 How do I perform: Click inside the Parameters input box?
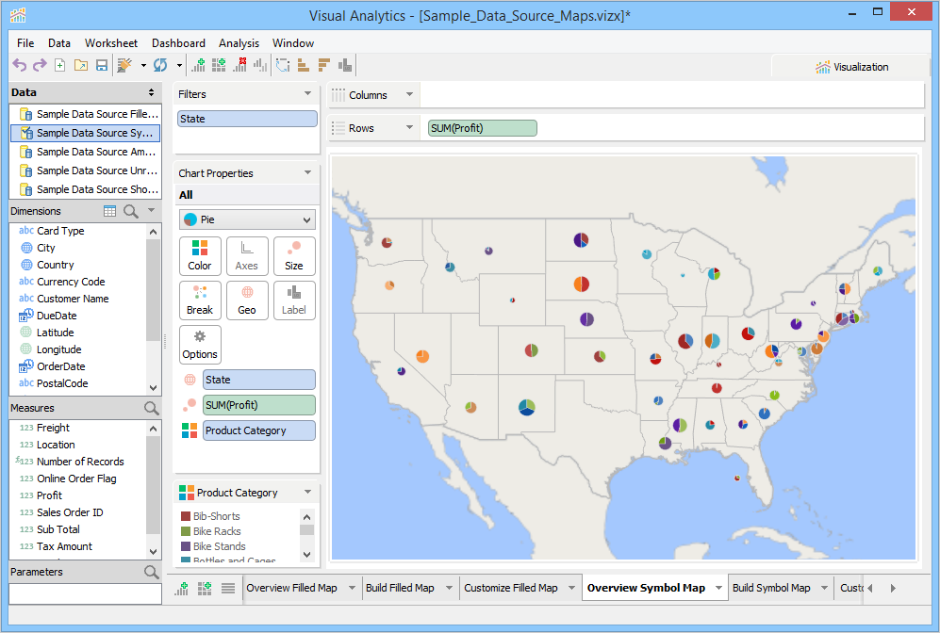click(85, 593)
